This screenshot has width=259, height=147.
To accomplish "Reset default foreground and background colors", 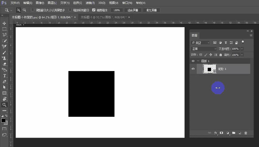I will pyautogui.click(x=2, y=116).
